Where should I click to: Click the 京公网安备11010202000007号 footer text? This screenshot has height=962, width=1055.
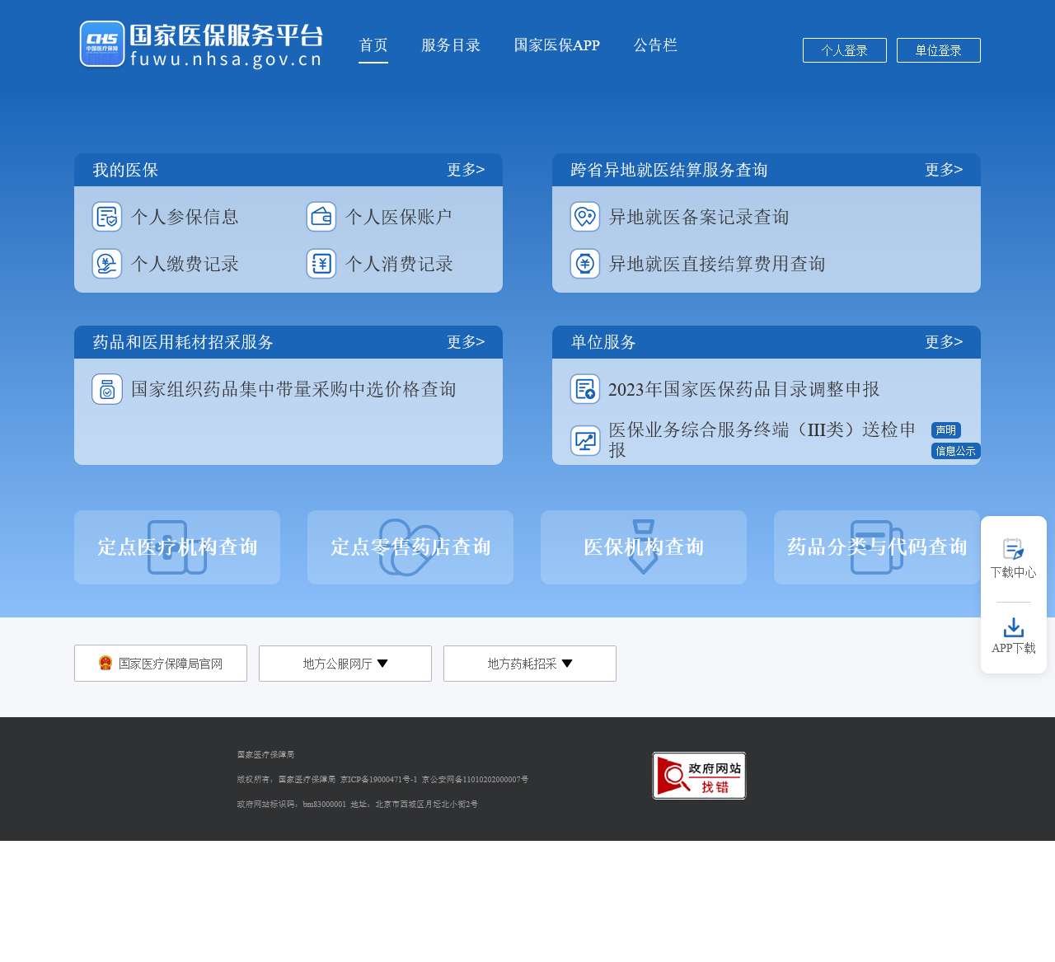[475, 779]
